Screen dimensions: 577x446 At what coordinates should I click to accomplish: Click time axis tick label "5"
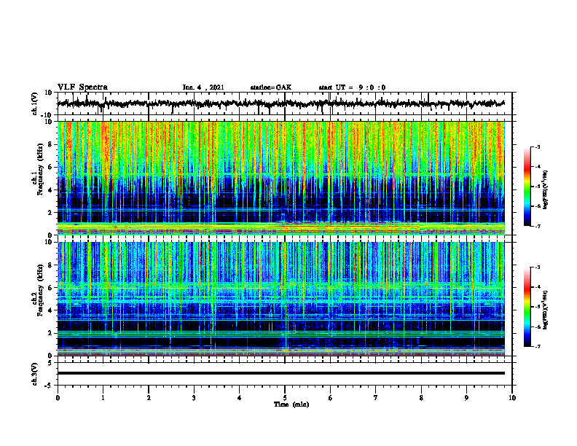[285, 398]
